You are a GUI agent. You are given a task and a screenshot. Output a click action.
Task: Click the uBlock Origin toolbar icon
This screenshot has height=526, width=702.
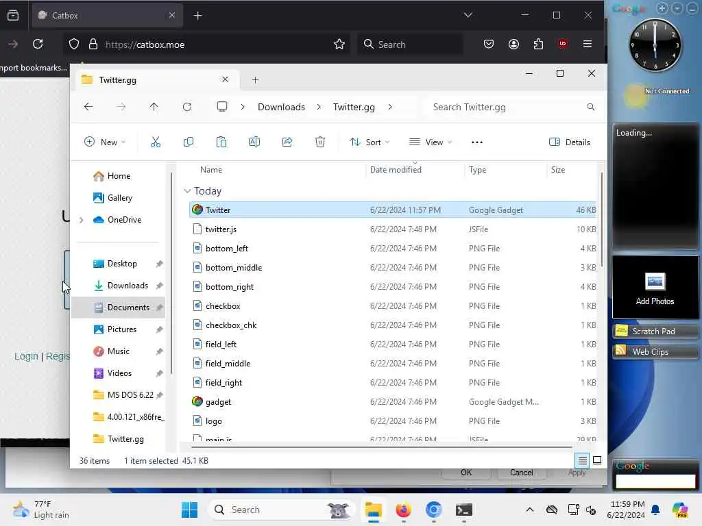[x=563, y=44]
